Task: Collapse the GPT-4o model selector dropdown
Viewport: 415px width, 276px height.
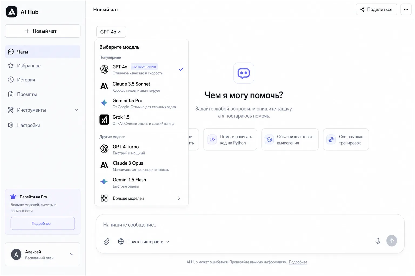Action: click(111, 32)
